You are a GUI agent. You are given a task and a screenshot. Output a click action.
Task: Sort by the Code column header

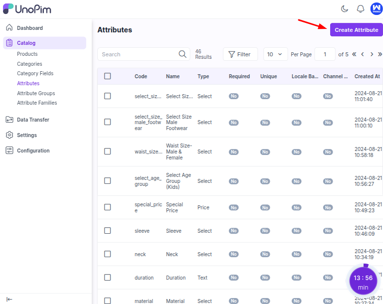point(141,76)
